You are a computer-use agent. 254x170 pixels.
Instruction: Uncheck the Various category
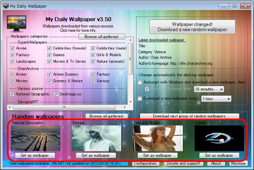[x=93, y=81]
